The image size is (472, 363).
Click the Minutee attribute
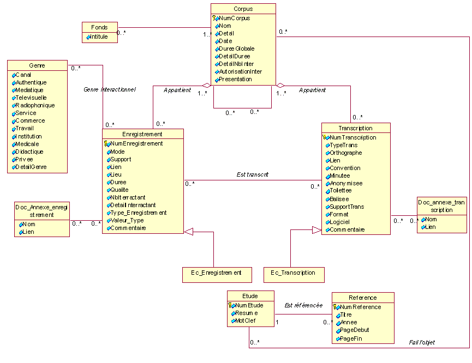coord(338,176)
